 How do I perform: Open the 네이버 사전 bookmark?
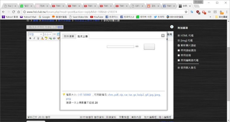point(144,17)
